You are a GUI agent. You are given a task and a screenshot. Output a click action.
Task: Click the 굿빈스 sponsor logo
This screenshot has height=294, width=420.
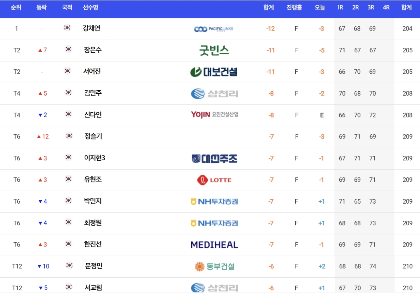click(x=214, y=50)
